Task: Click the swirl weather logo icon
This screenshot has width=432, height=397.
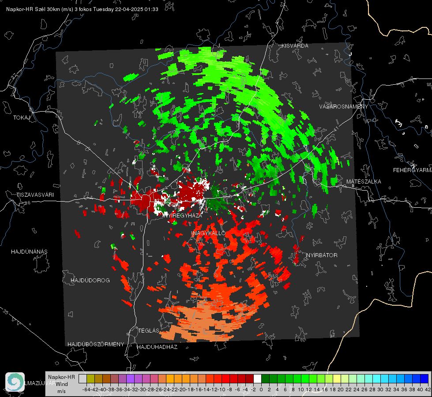Action: tap(15, 382)
